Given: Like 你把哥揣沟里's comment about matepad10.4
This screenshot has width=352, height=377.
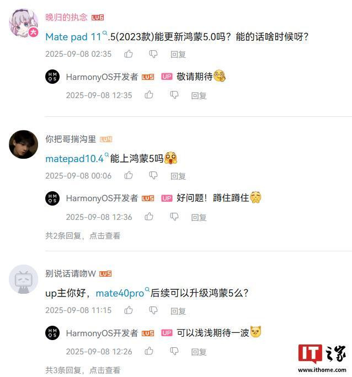Looking at the screenshot, I should pyautogui.click(x=129, y=175).
